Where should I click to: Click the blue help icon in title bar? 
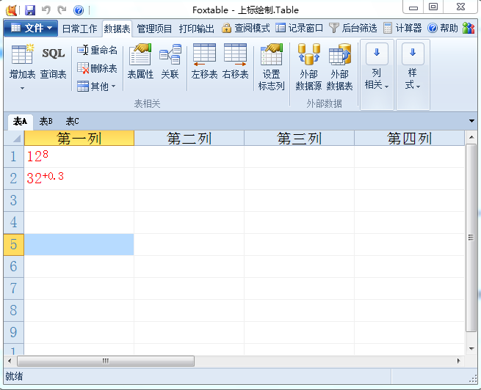coord(79,10)
